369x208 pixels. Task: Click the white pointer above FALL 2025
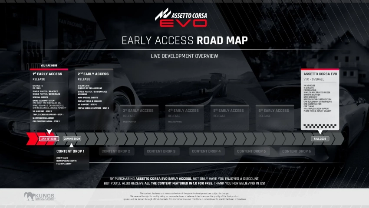320,131
